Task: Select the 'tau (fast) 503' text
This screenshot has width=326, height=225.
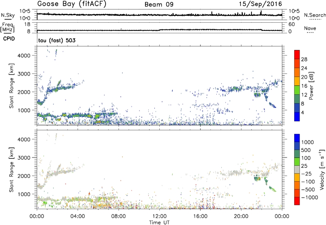Action: [x=57, y=40]
